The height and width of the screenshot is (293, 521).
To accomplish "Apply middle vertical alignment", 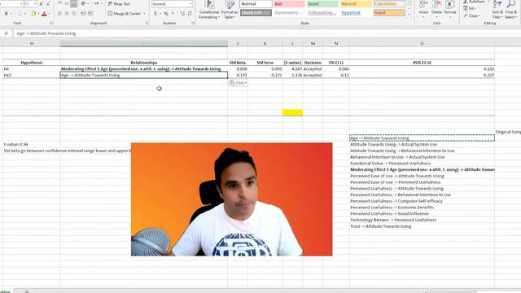I will (67, 3).
